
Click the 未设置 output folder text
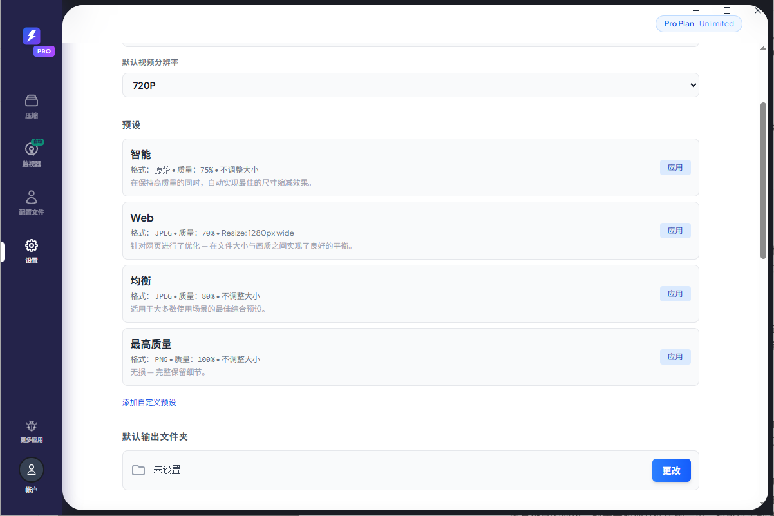167,470
